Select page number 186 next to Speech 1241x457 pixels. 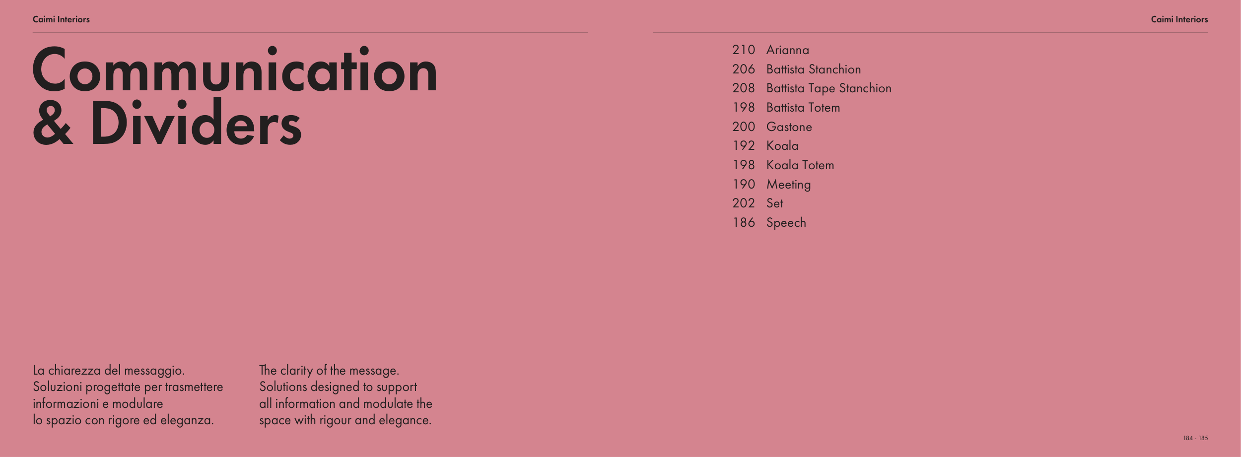coord(743,223)
